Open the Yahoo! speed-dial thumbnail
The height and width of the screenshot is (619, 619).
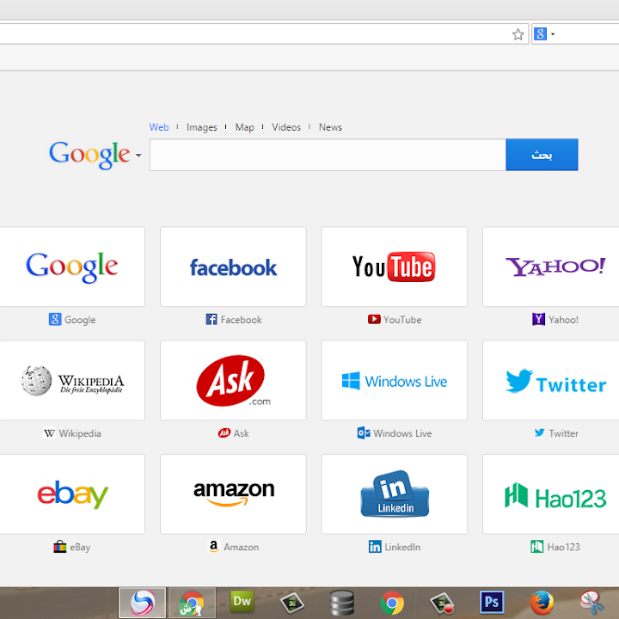click(551, 267)
